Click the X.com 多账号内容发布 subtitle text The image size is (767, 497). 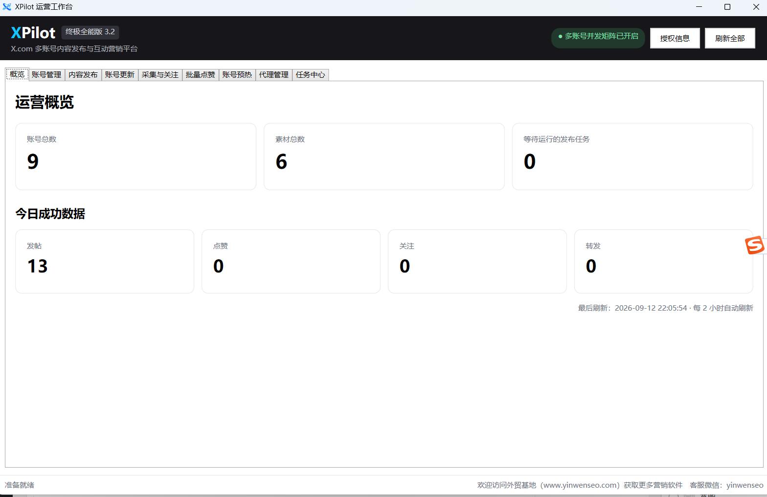click(x=74, y=49)
